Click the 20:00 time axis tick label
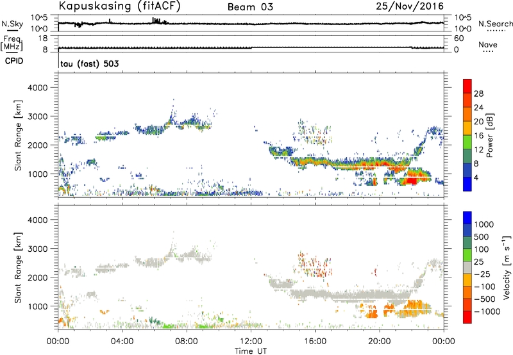 point(379,342)
